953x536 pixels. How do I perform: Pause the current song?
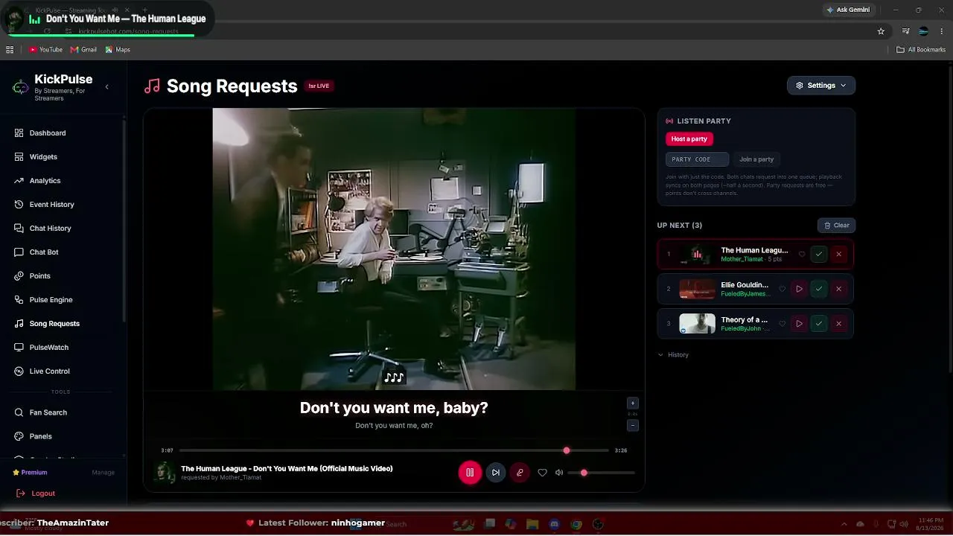[470, 473]
